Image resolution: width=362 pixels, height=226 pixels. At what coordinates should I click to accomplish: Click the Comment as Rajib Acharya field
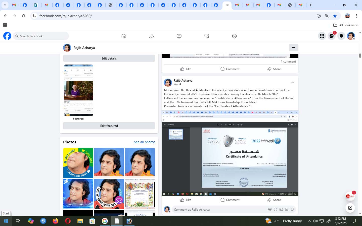click(219, 209)
